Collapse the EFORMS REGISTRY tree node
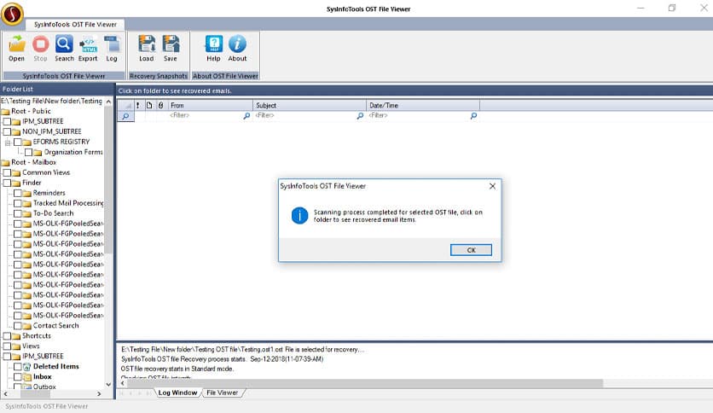Screen dimensions: 713x413 8,143
